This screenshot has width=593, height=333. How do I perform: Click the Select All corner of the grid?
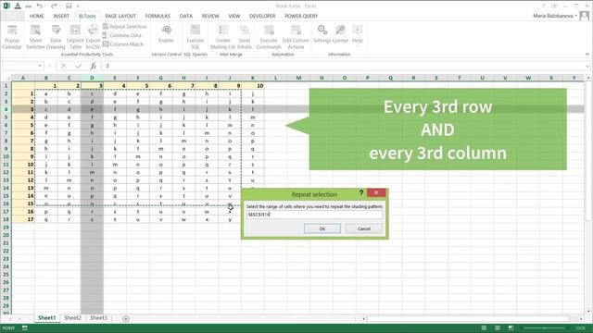[6, 78]
